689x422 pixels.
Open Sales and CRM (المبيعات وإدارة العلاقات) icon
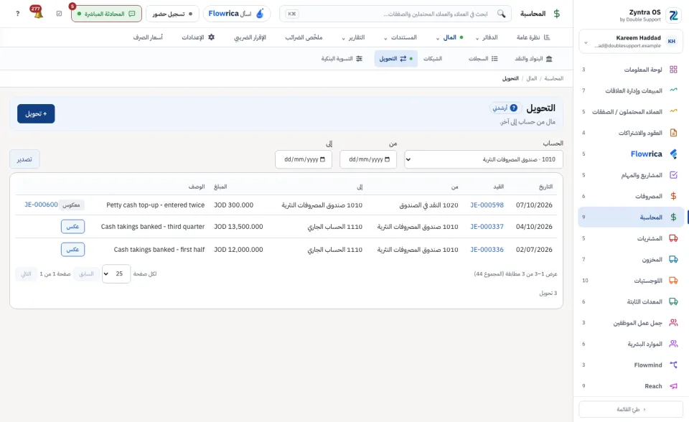pyautogui.click(x=673, y=90)
